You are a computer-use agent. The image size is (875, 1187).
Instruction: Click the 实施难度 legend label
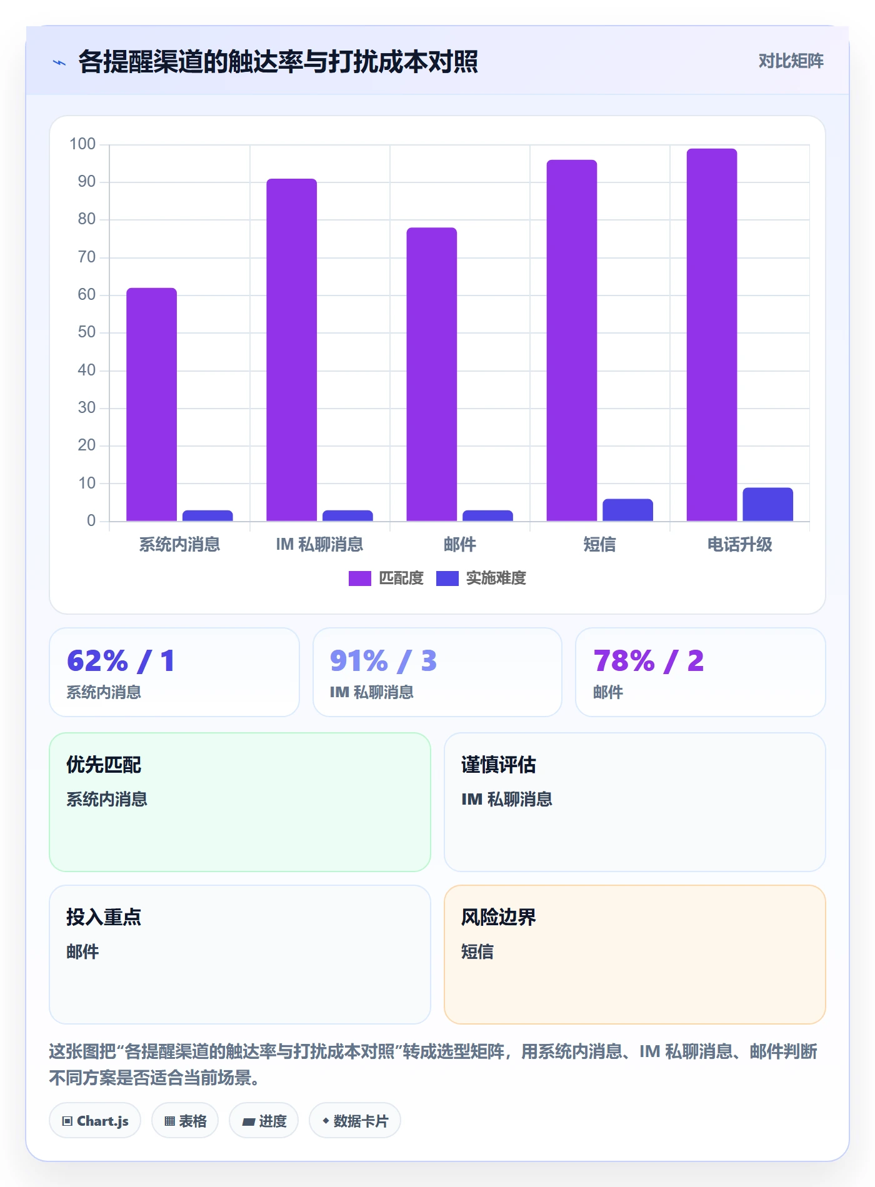click(496, 579)
